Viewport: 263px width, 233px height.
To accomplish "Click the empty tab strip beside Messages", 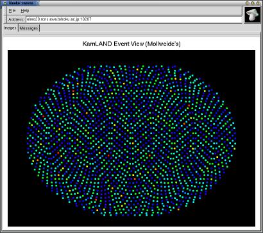I will [149, 28].
